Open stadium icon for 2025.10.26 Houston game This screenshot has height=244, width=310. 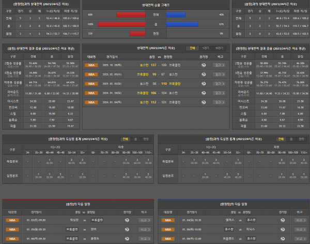pos(204,65)
